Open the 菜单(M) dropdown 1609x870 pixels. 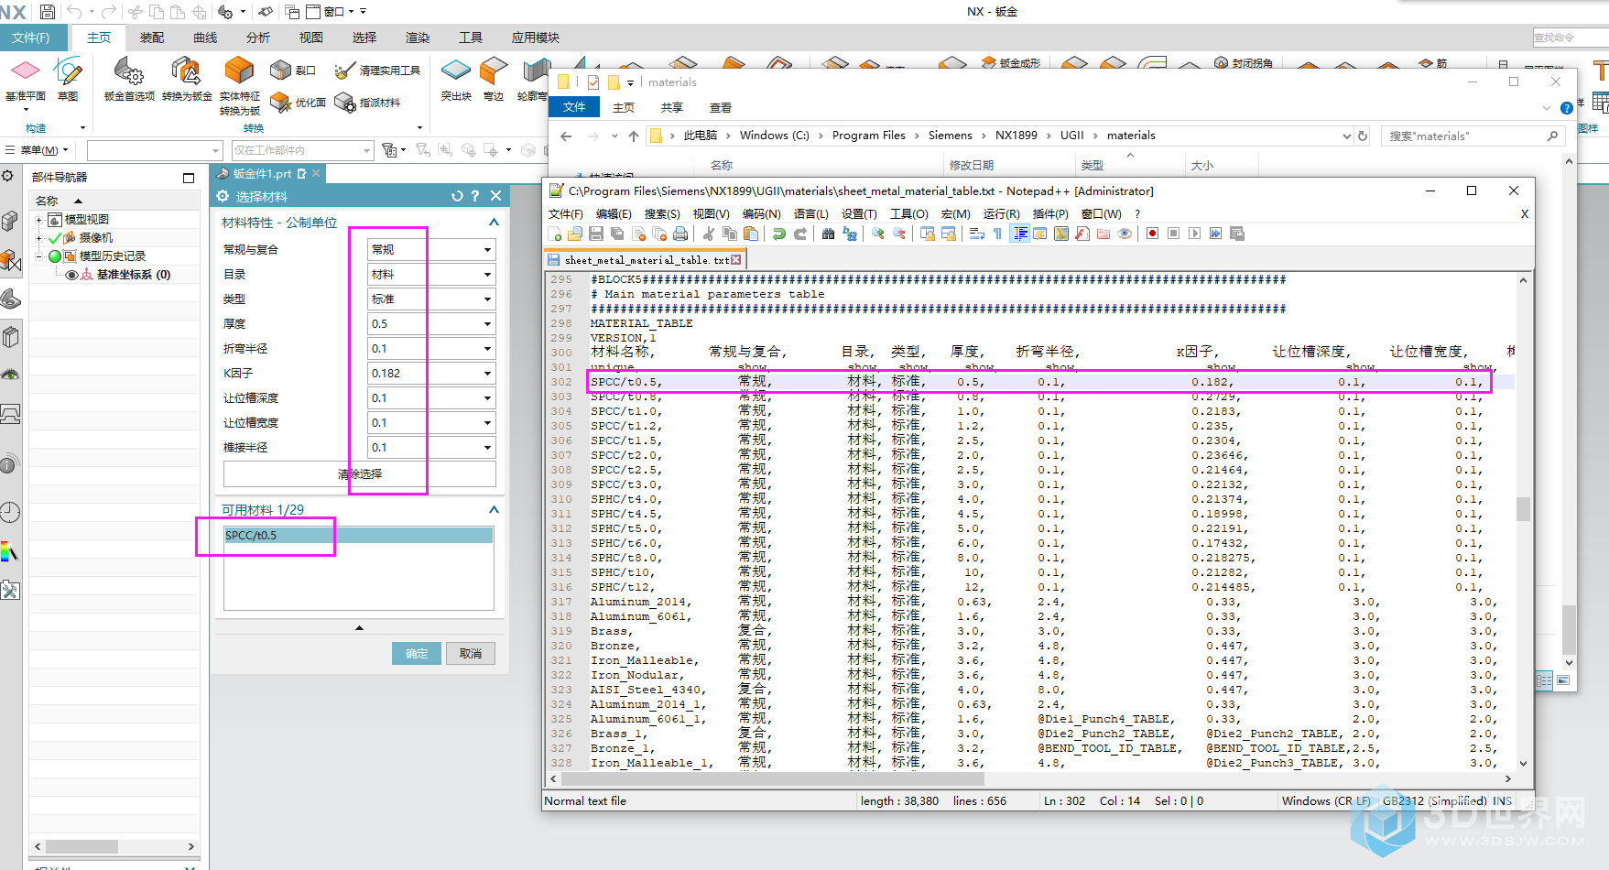pyautogui.click(x=35, y=150)
